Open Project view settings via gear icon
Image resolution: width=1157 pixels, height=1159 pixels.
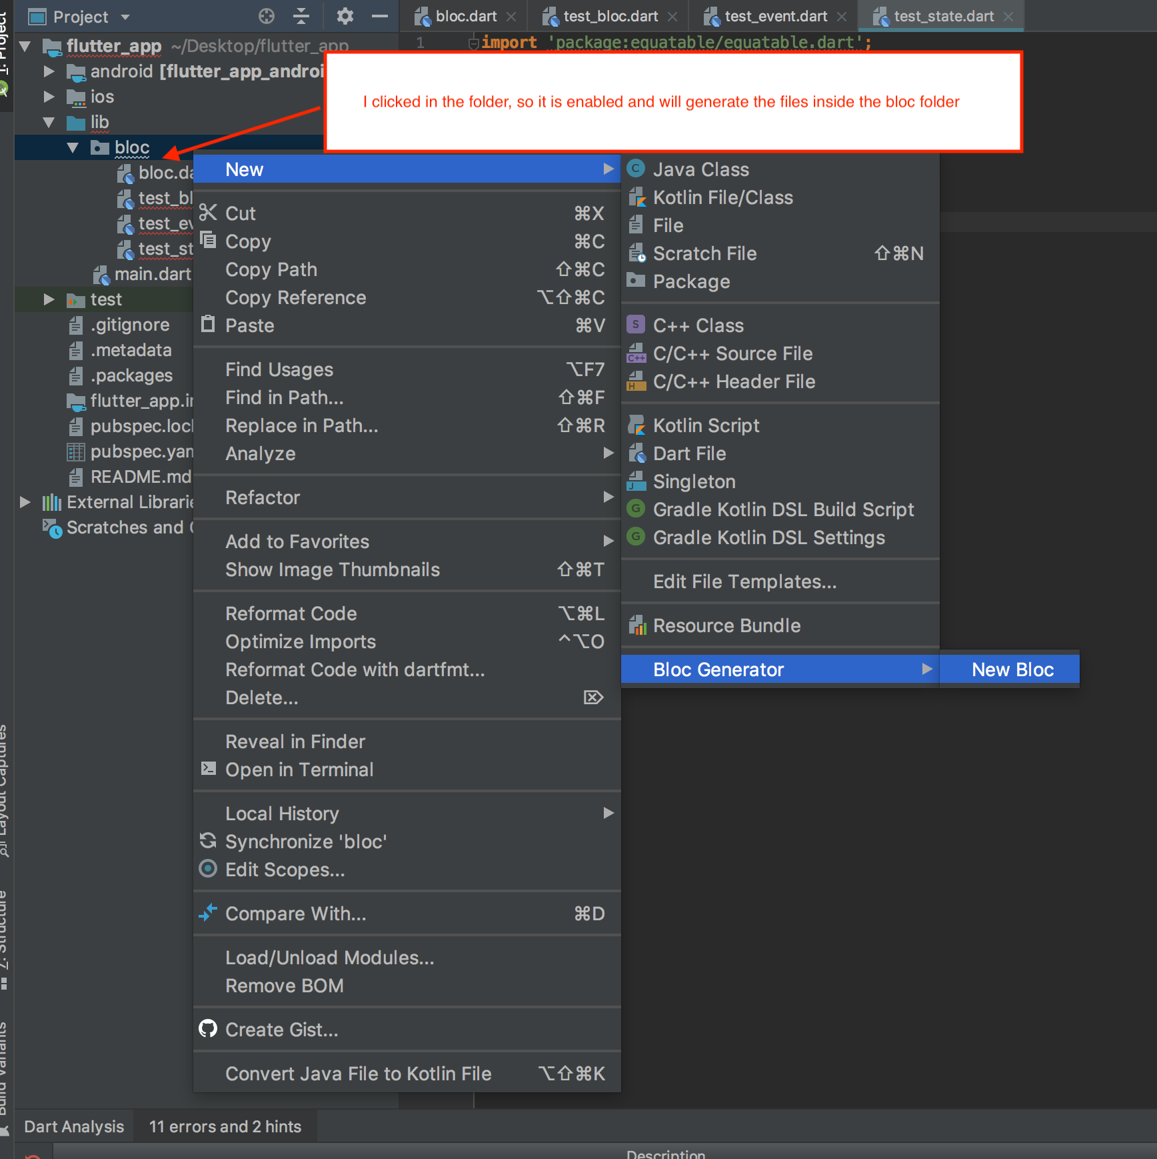pos(345,16)
